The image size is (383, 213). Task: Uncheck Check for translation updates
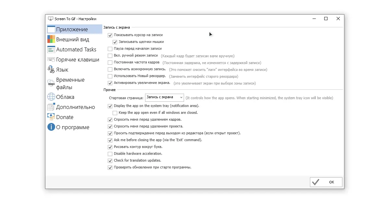pyautogui.click(x=110, y=161)
